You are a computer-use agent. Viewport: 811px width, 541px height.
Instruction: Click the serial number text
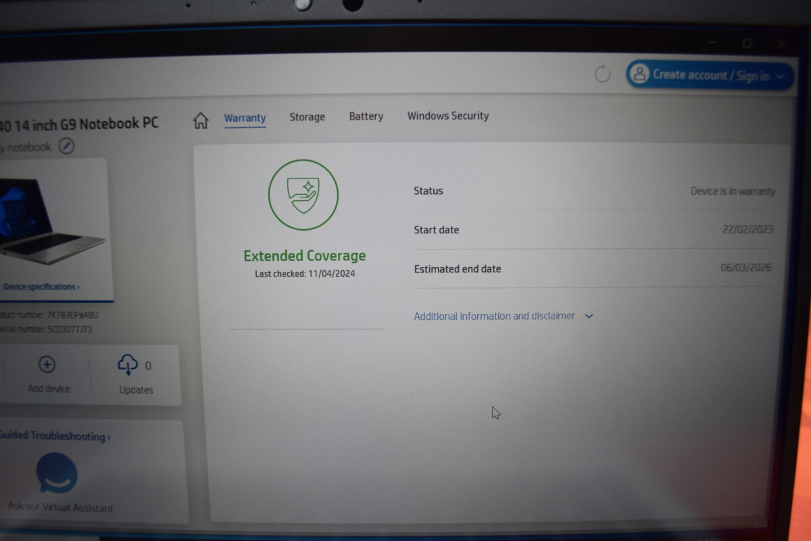point(46,329)
